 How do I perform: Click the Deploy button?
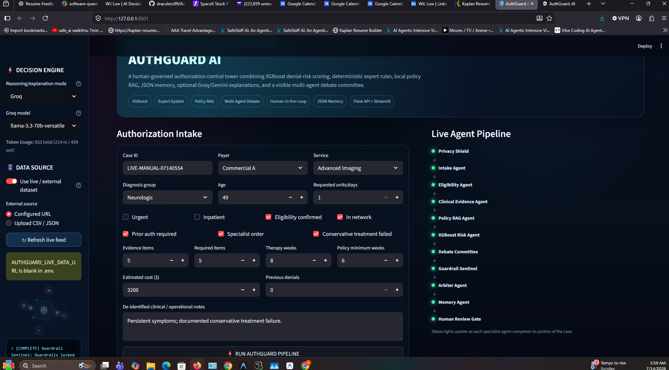coord(645,46)
